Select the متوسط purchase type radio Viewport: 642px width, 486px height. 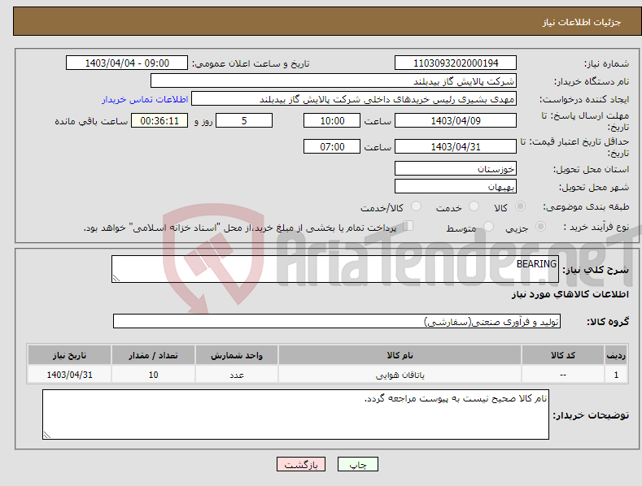[x=488, y=226]
